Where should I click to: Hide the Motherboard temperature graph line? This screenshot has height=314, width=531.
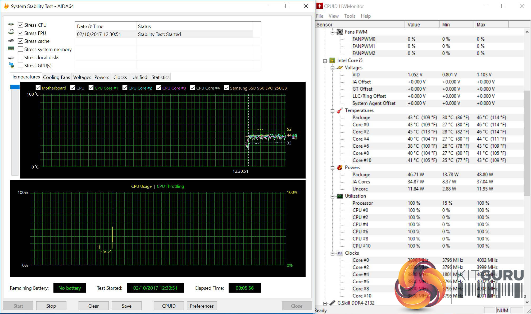point(38,88)
